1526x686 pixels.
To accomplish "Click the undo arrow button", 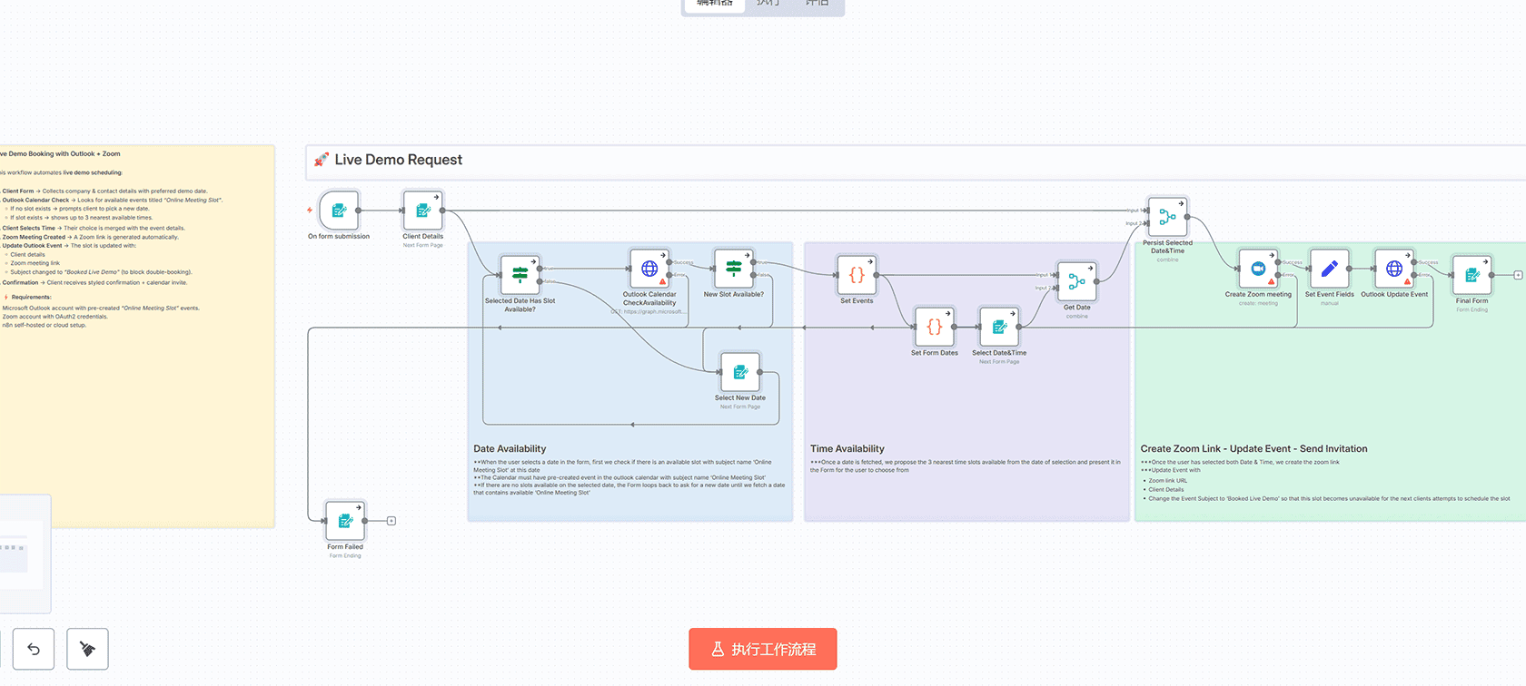I will [34, 649].
